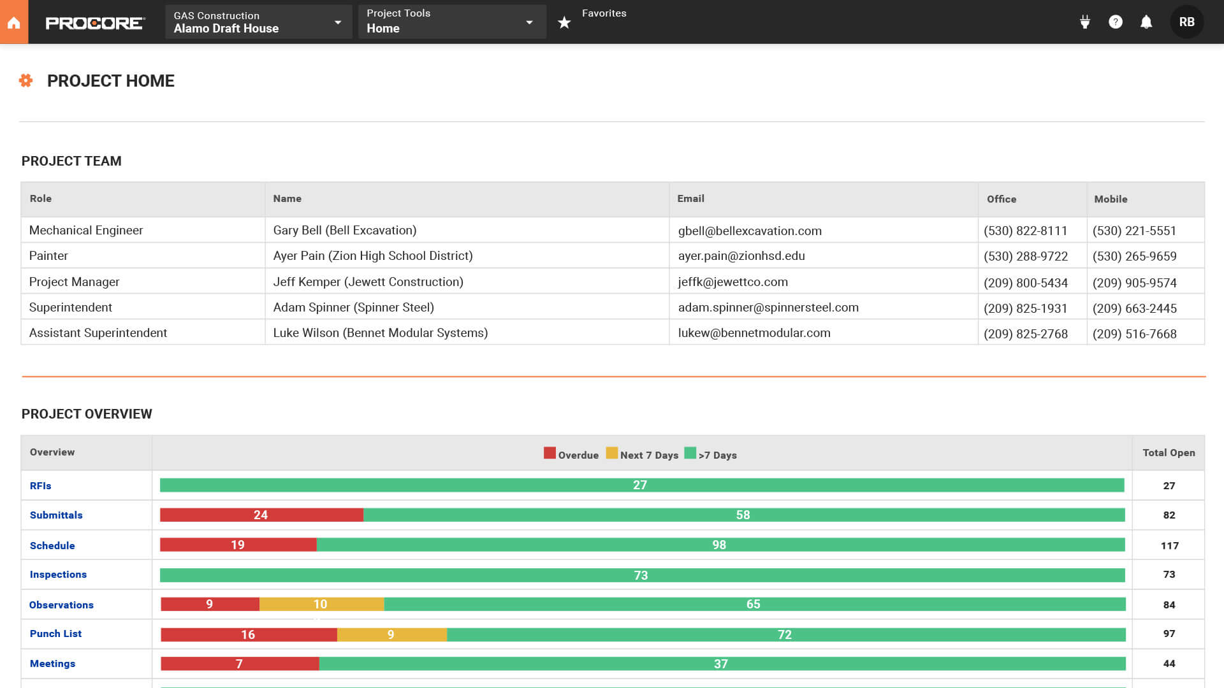Select the Procore logo in the top bar
The width and height of the screenshot is (1224, 688).
pos(94,22)
